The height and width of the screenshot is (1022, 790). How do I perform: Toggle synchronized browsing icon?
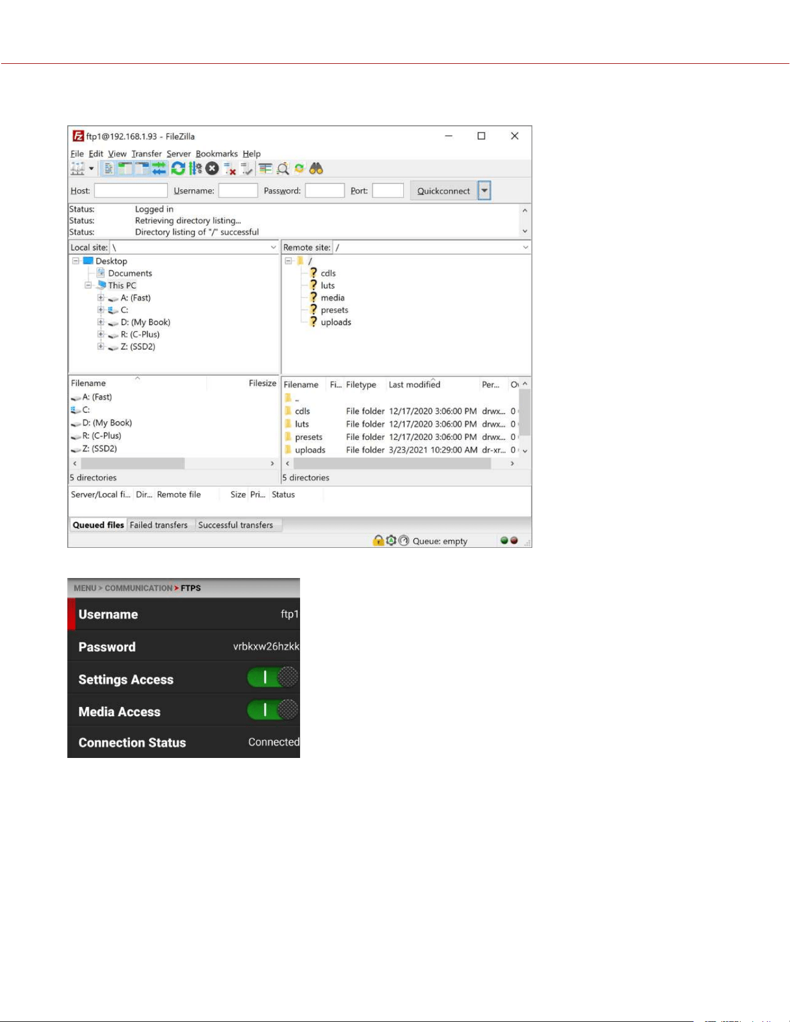pyautogui.click(x=299, y=169)
